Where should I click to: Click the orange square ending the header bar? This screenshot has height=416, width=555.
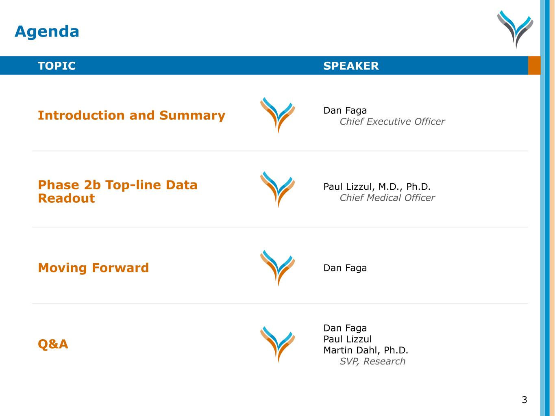pyautogui.click(x=534, y=65)
